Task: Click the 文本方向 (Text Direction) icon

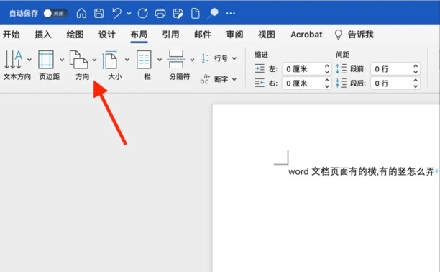Action: coord(13,60)
